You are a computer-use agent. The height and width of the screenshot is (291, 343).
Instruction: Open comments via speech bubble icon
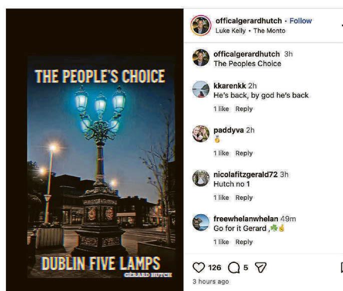(x=234, y=267)
